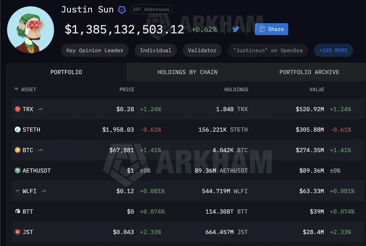Select the Justinsun on OpenSea tag

click(x=267, y=50)
